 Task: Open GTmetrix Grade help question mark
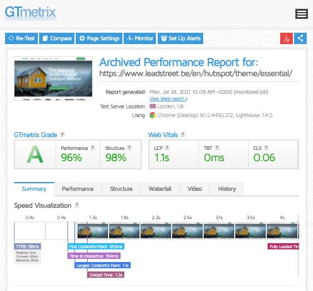[62, 134]
